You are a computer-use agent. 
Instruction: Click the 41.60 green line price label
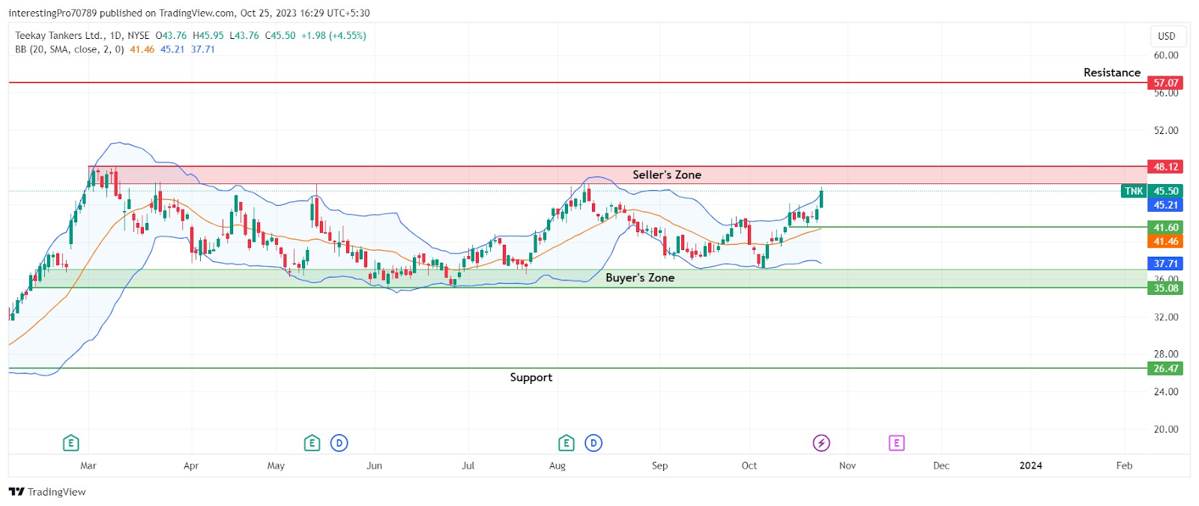click(x=1165, y=228)
